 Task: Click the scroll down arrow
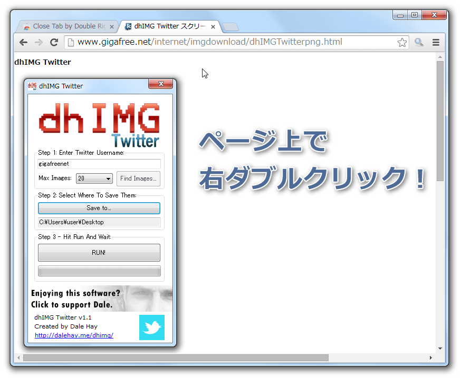[440, 349]
